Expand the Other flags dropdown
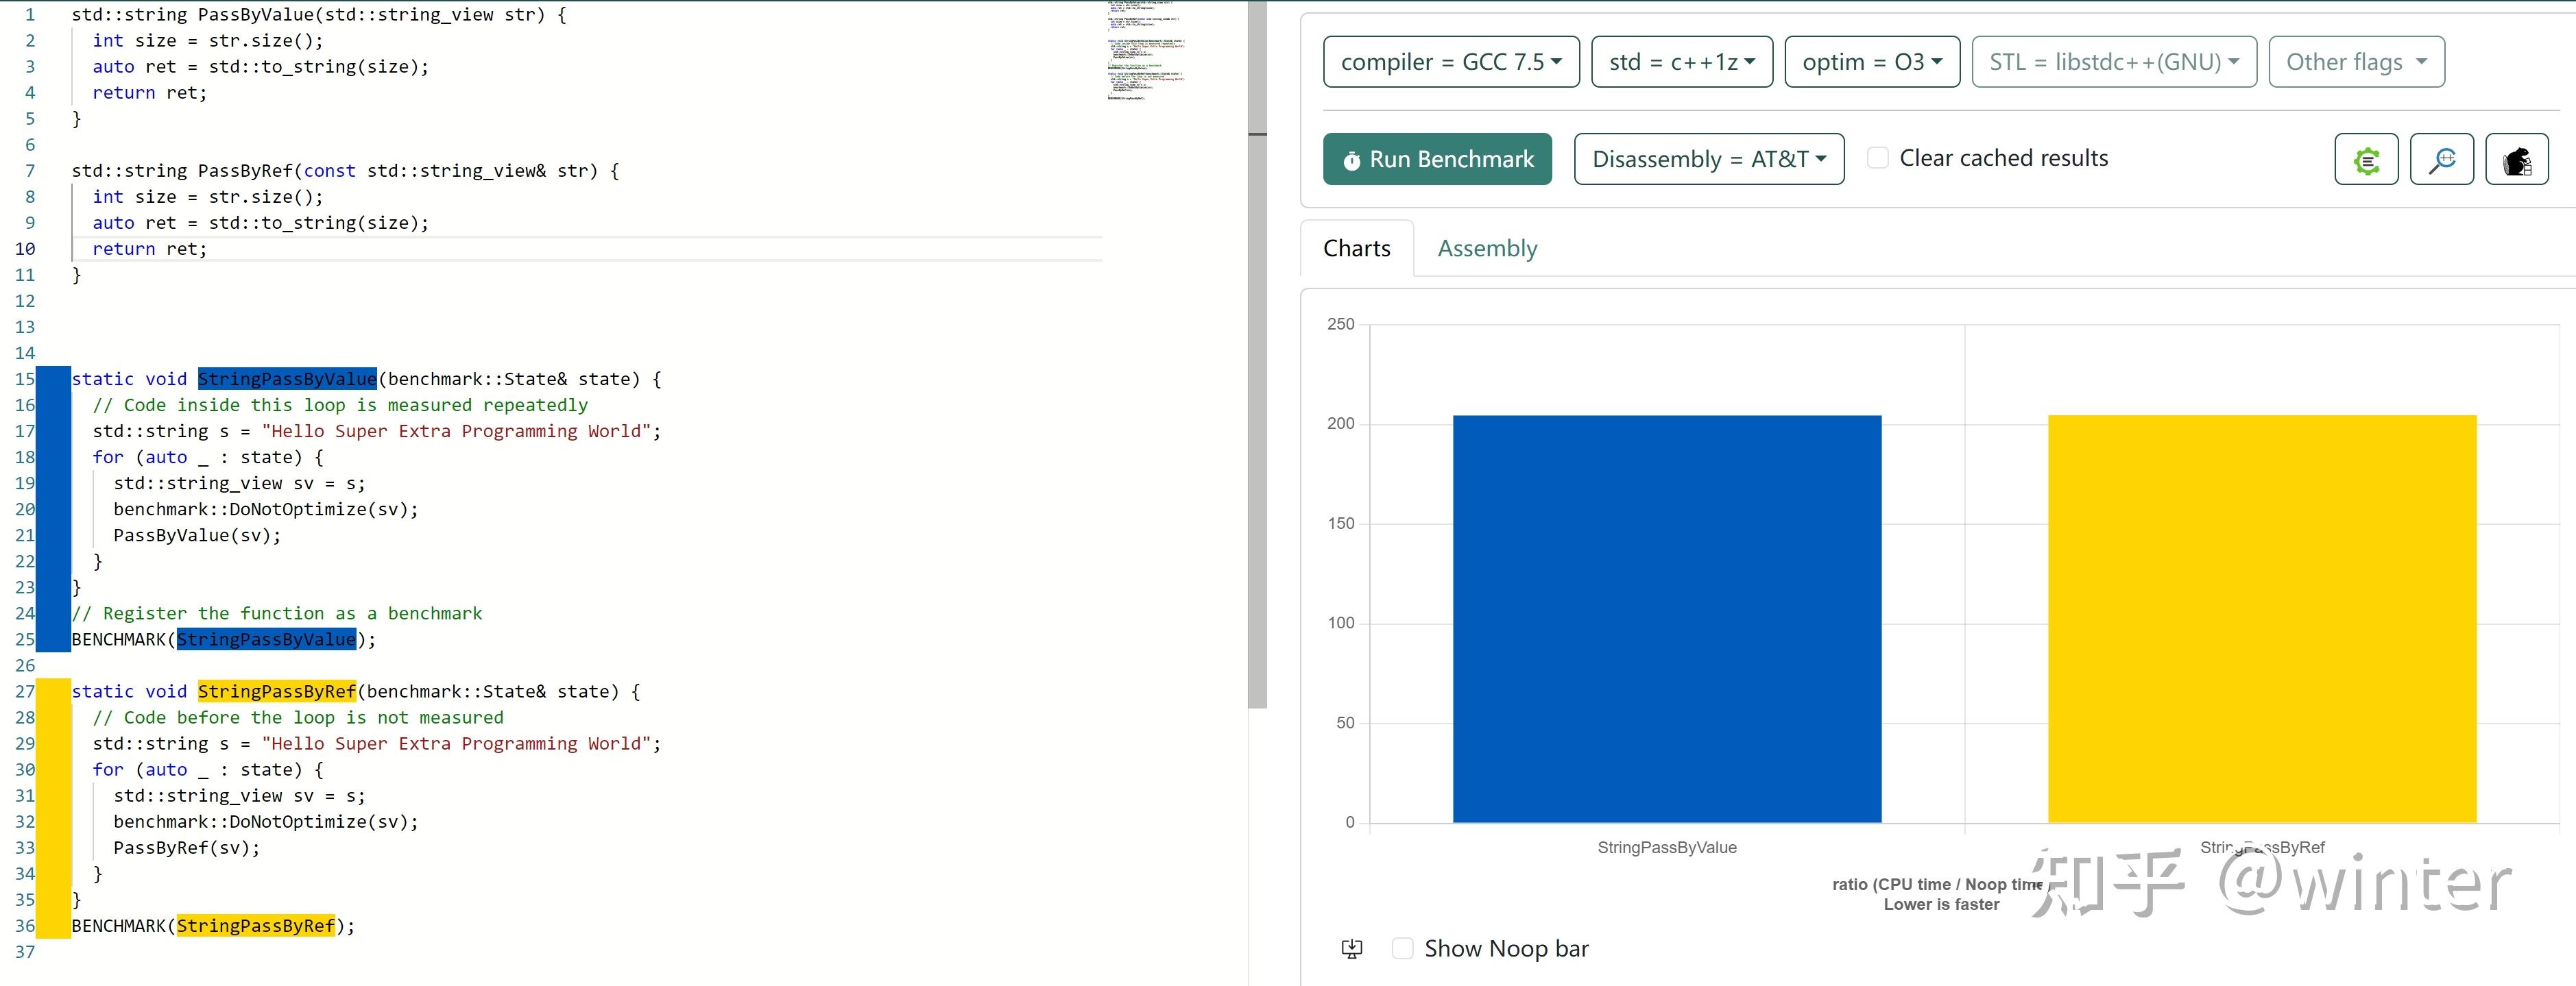Viewport: 2576px width, 986px height. pos(2357,62)
